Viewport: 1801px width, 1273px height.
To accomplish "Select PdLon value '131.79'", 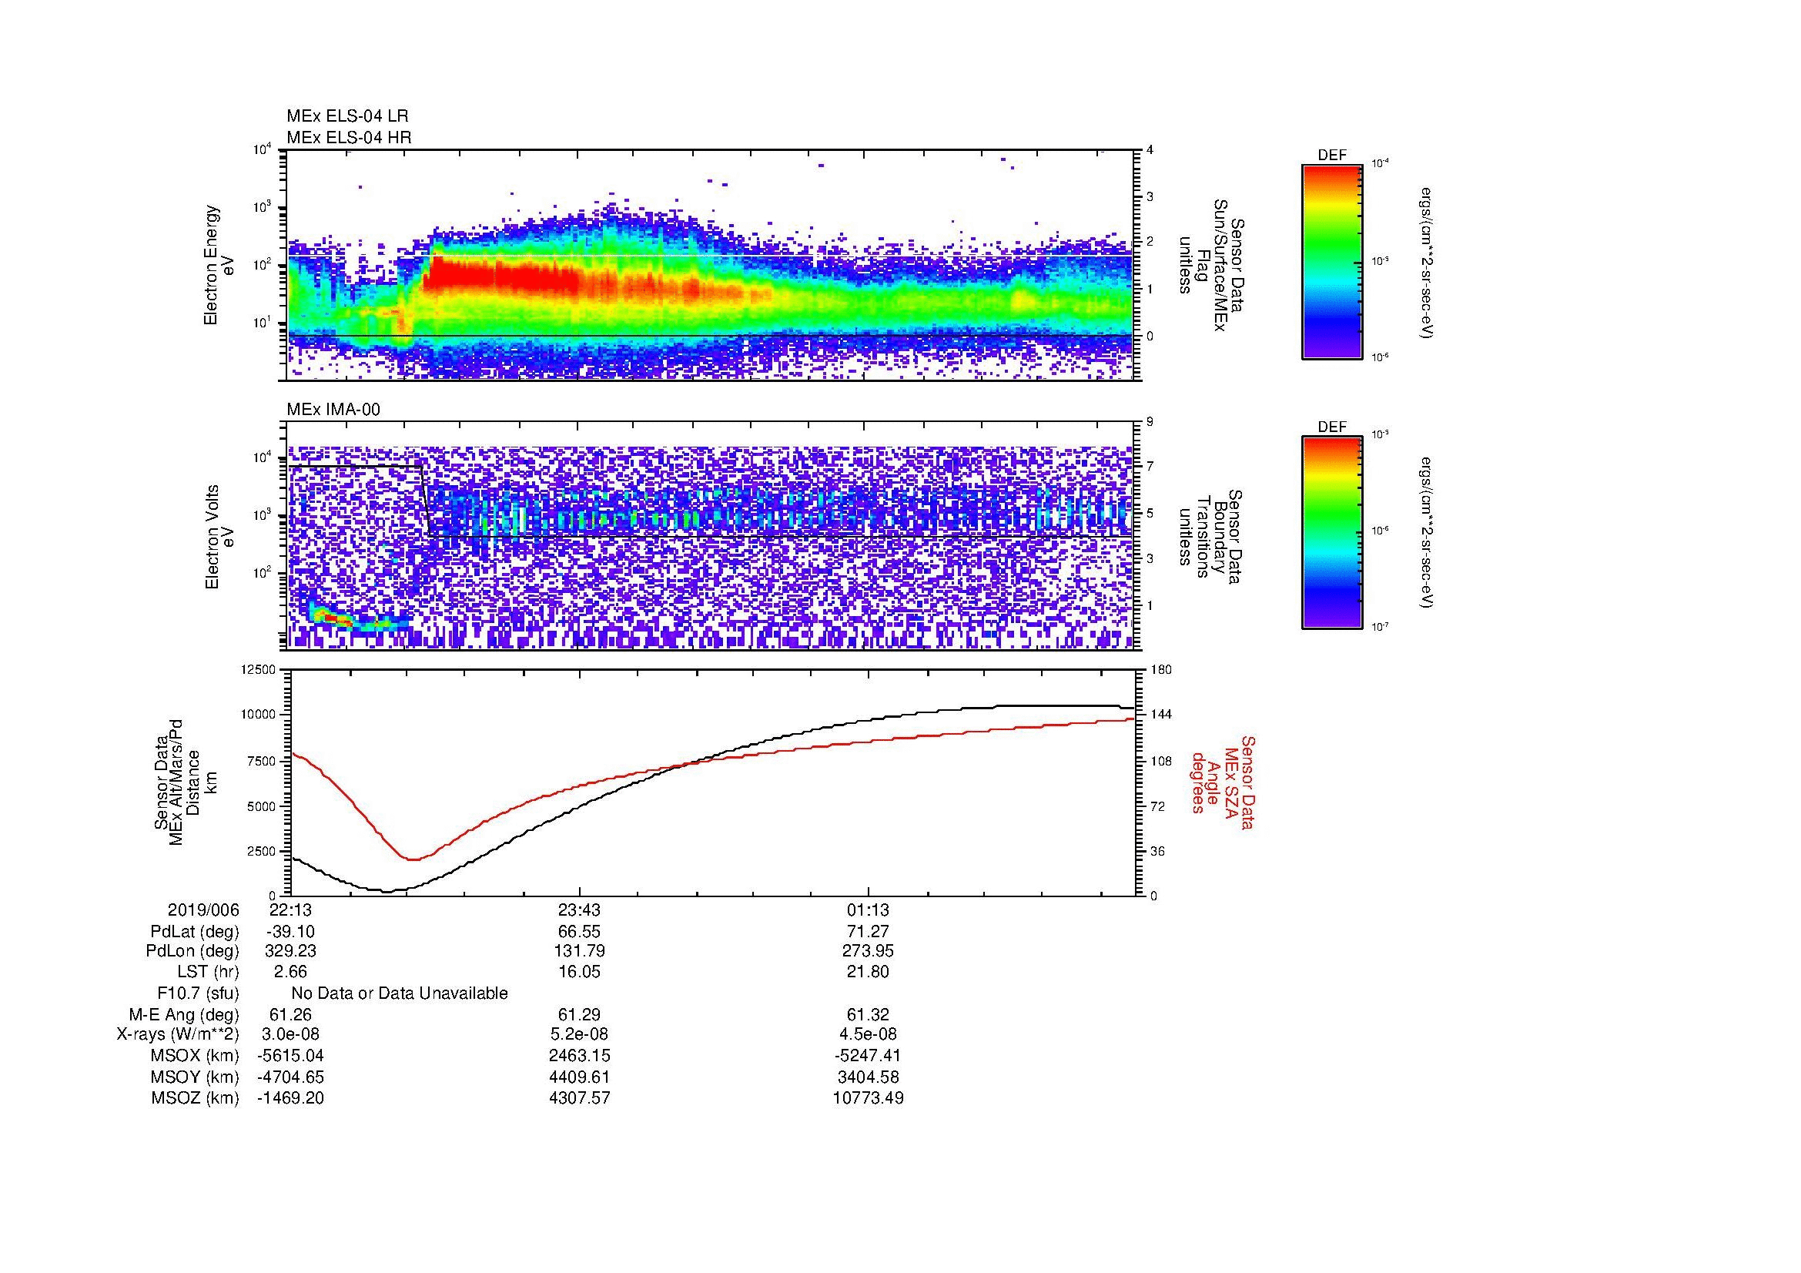I will click(x=580, y=951).
